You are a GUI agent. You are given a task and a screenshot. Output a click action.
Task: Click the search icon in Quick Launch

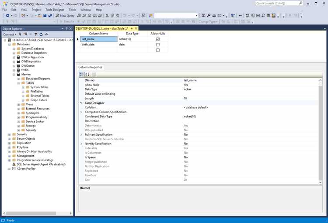[x=300, y=3]
